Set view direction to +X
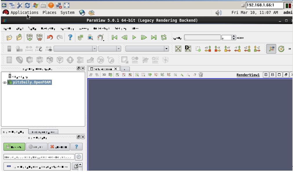The image size is (293, 175). pyautogui.click(x=208, y=49)
